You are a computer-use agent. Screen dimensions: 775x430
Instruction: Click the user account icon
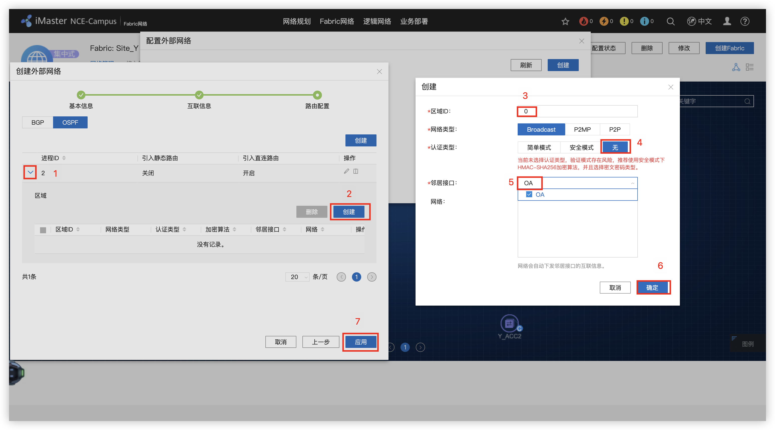[727, 21]
